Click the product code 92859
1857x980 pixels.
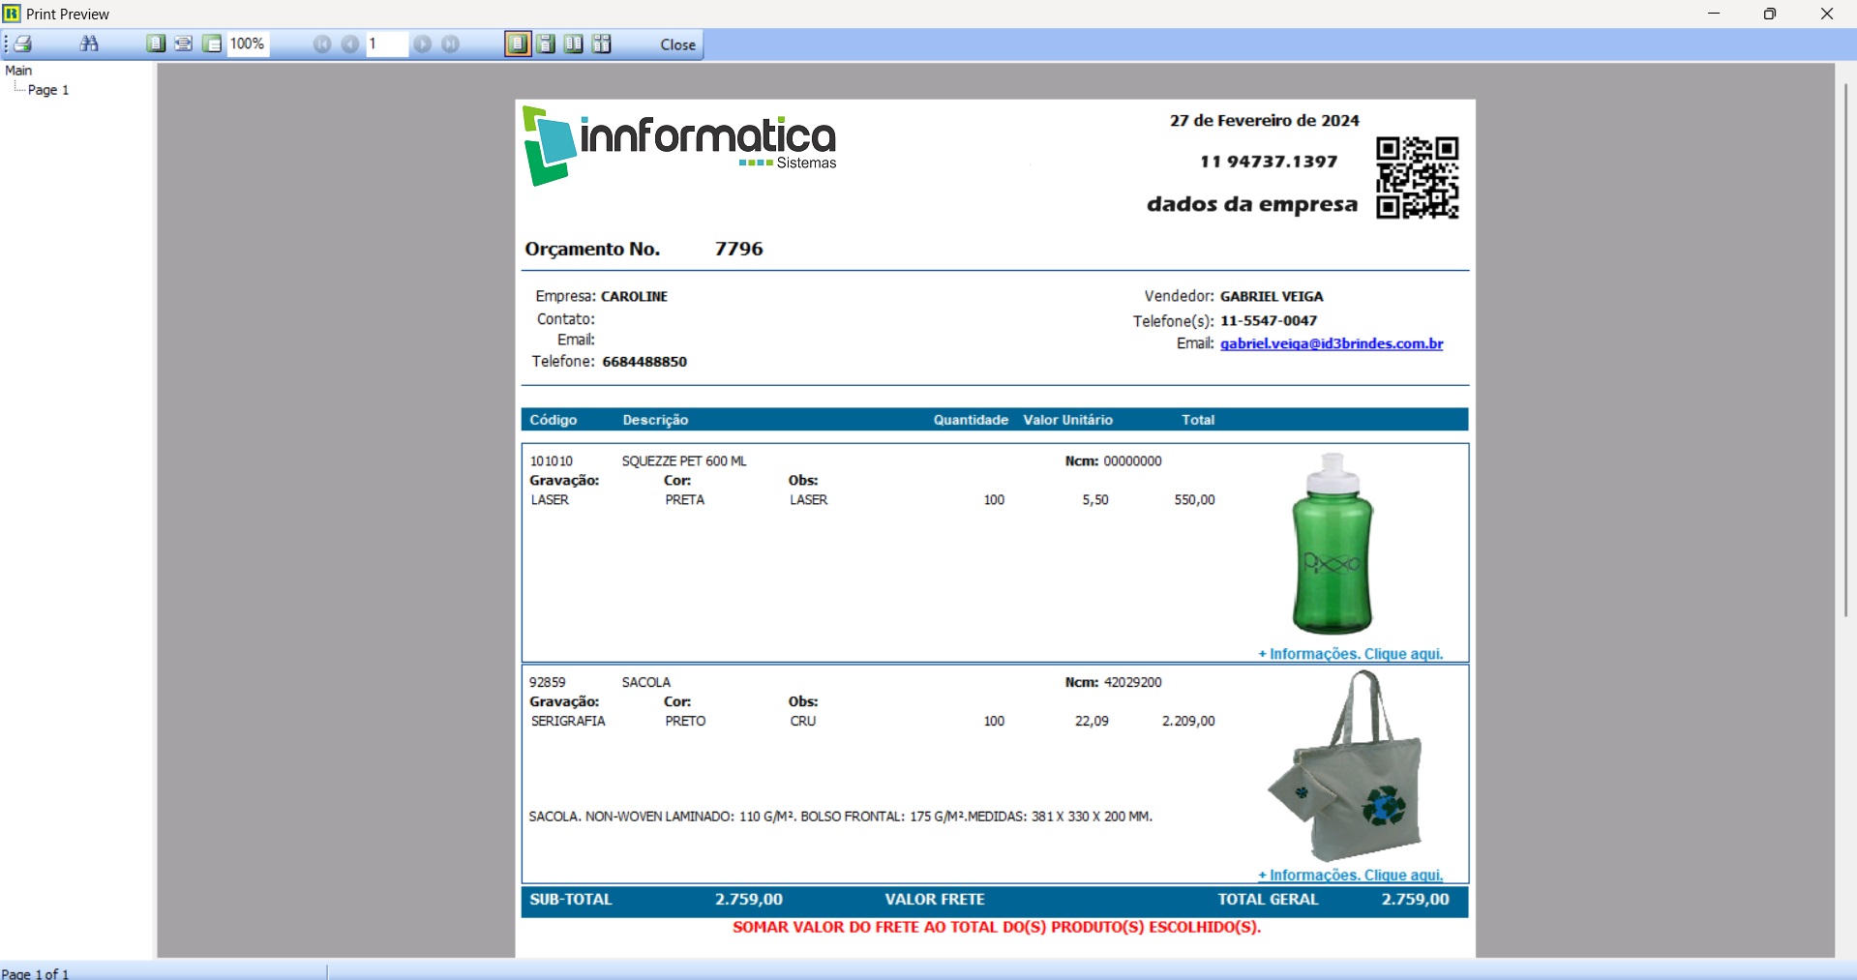[548, 682]
